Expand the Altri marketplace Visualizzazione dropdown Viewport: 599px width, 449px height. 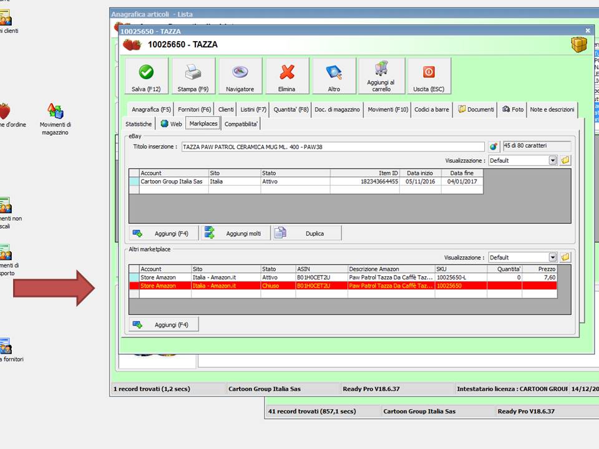click(x=552, y=258)
